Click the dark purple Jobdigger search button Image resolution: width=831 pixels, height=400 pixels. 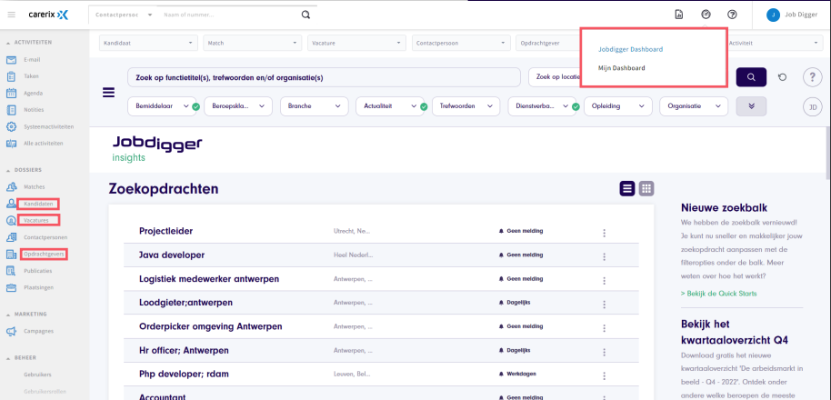[751, 77]
